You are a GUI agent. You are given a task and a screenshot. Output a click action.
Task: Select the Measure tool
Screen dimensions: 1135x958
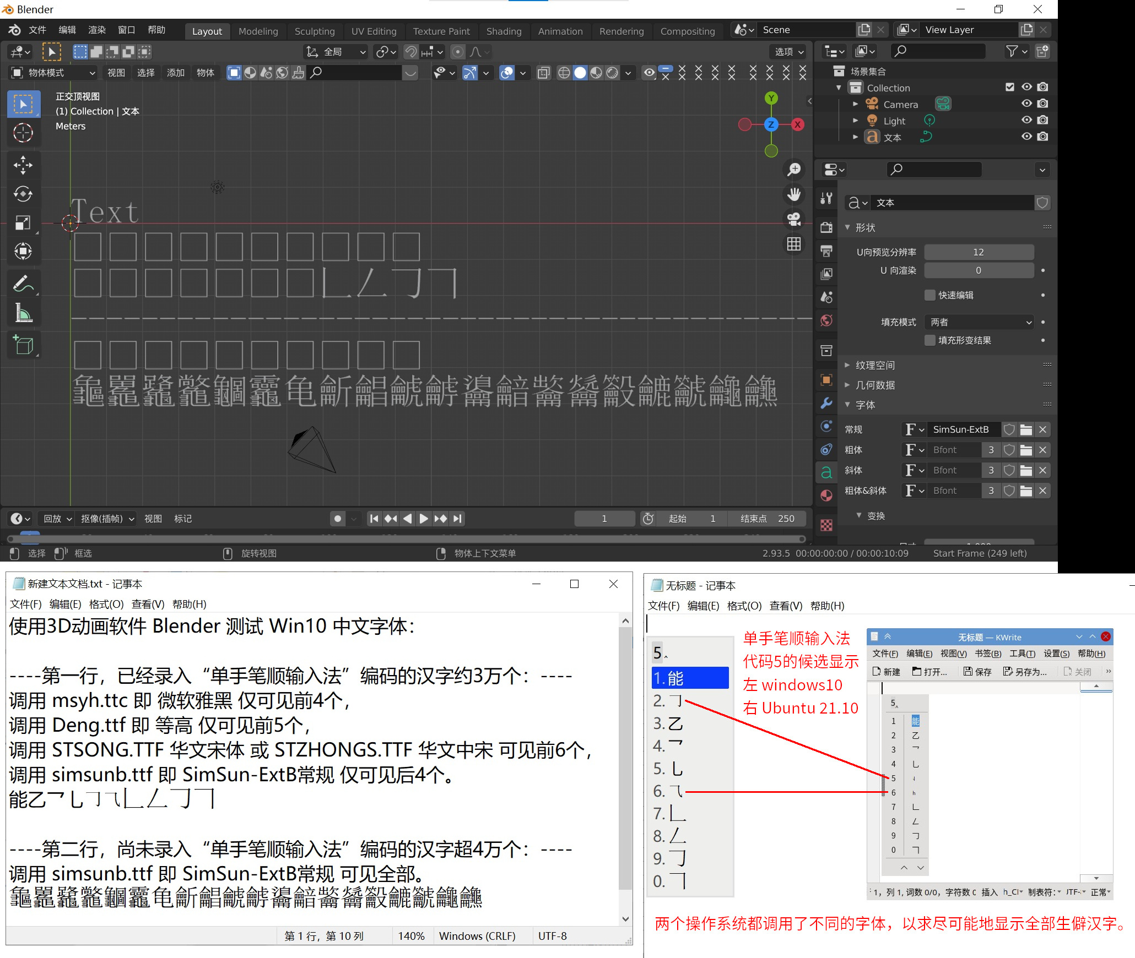[23, 313]
